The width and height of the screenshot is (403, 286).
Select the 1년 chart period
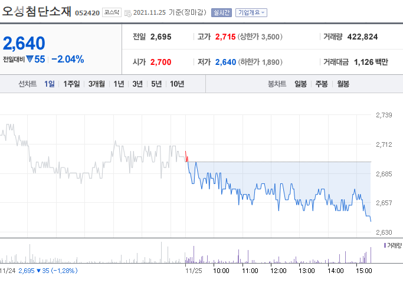coord(119,84)
